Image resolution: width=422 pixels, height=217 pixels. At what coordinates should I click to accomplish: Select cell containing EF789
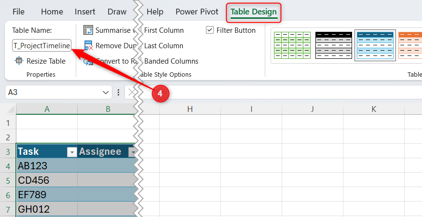(x=47, y=195)
